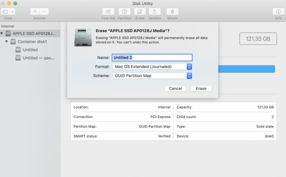The height and width of the screenshot is (177, 286).
Task: Open the Scheme dropdown GUID Partition Map
Action: click(x=152, y=75)
